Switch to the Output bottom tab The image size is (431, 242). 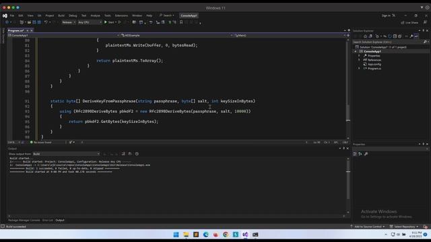point(60,220)
